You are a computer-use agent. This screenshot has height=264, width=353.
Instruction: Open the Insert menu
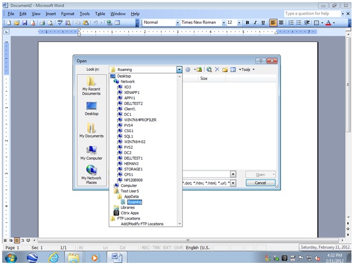pyautogui.click(x=51, y=13)
